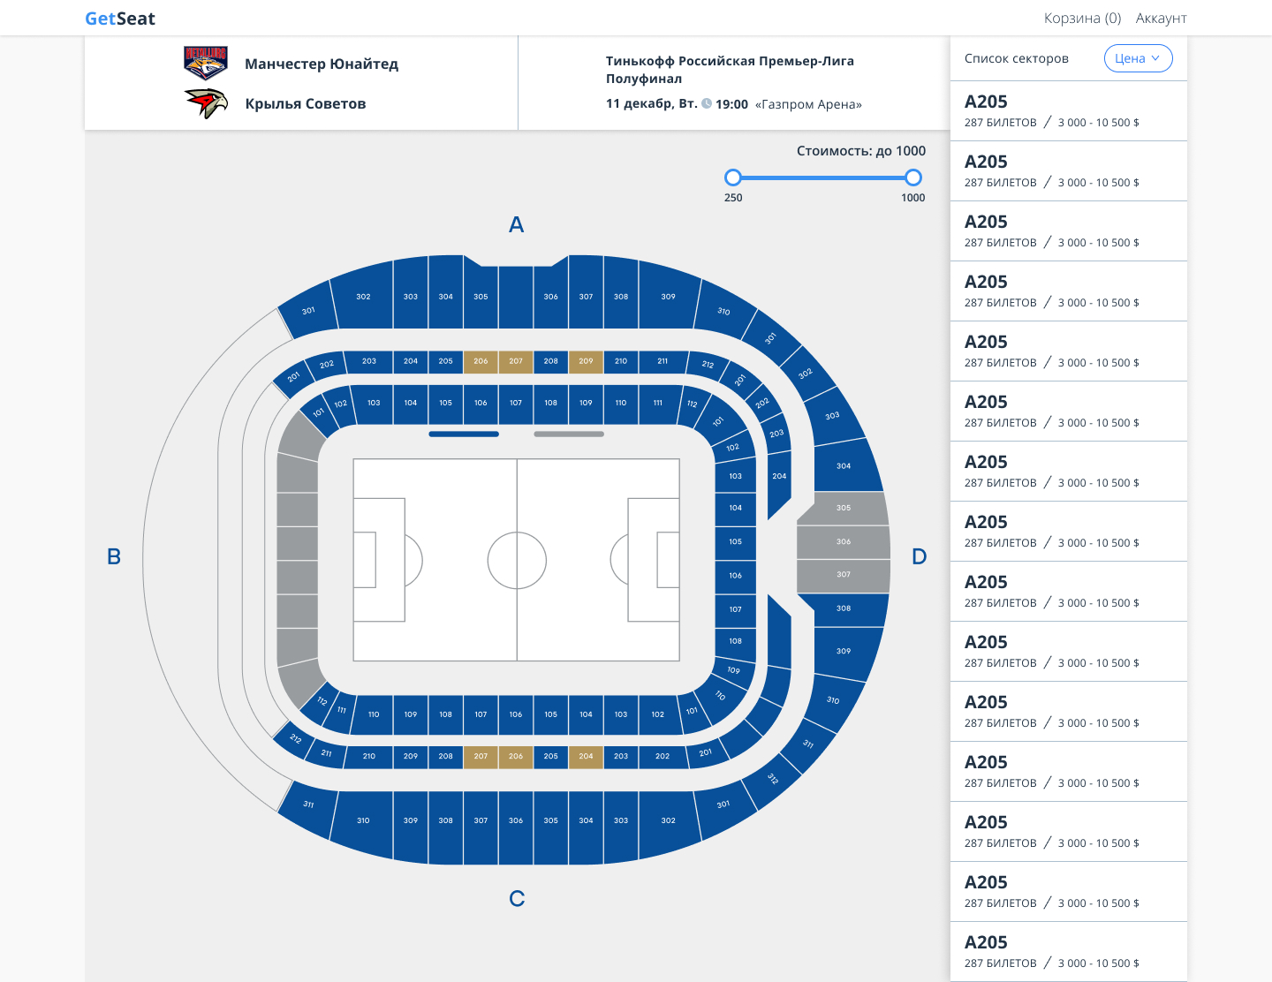Select stand letter A label
Viewport: 1272px width, 982px height.
517,225
